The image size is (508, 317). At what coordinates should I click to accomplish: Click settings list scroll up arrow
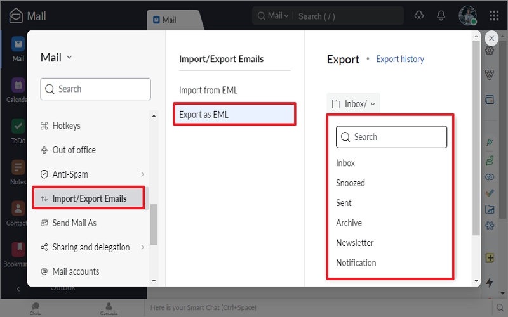pyautogui.click(x=154, y=116)
